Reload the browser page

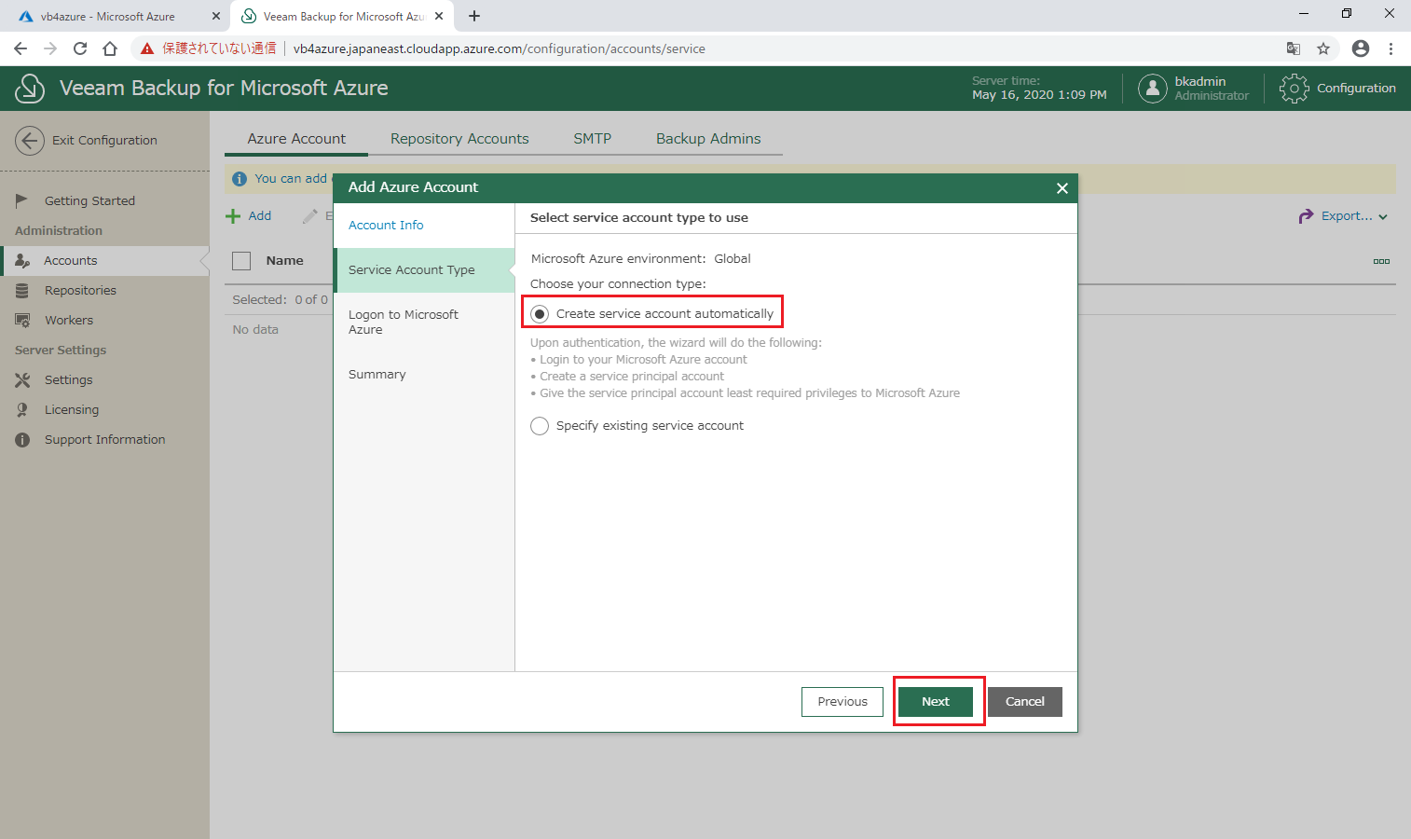click(x=80, y=48)
